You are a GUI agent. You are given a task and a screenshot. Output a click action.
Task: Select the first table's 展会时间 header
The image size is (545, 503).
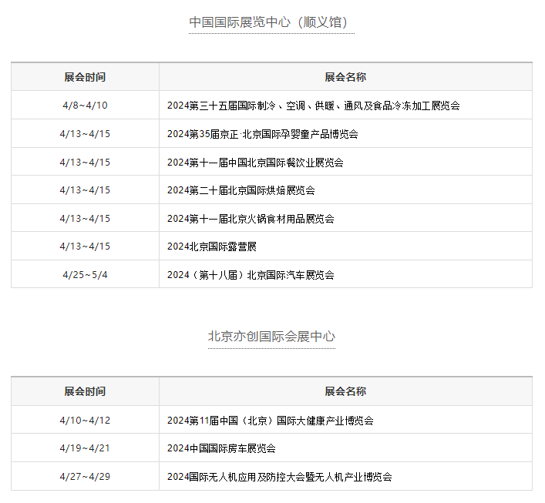point(85,77)
